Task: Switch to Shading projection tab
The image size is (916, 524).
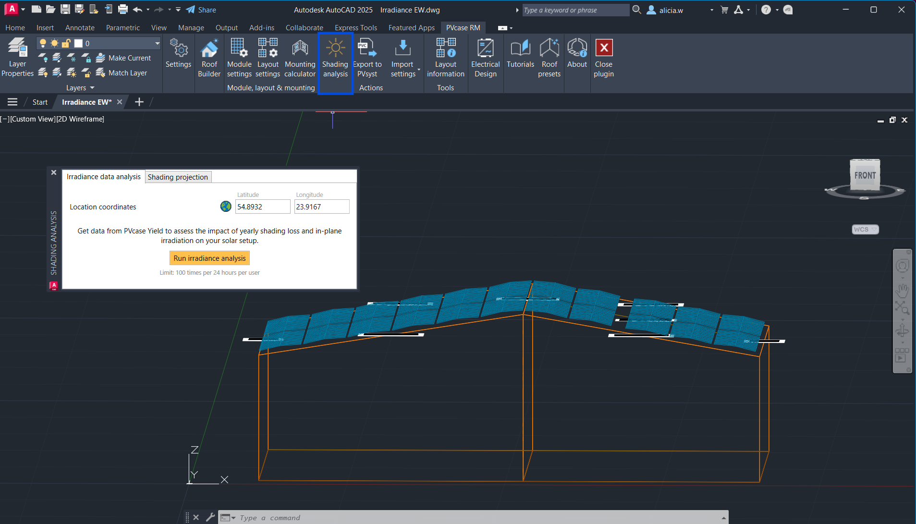Action: pyautogui.click(x=178, y=177)
